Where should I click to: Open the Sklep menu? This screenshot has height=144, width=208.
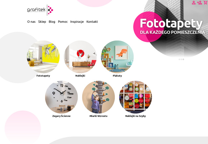tap(42, 22)
